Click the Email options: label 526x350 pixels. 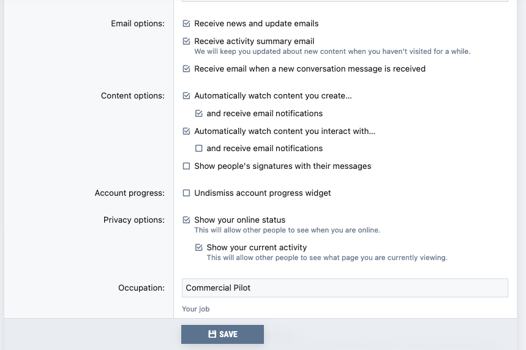click(x=138, y=23)
